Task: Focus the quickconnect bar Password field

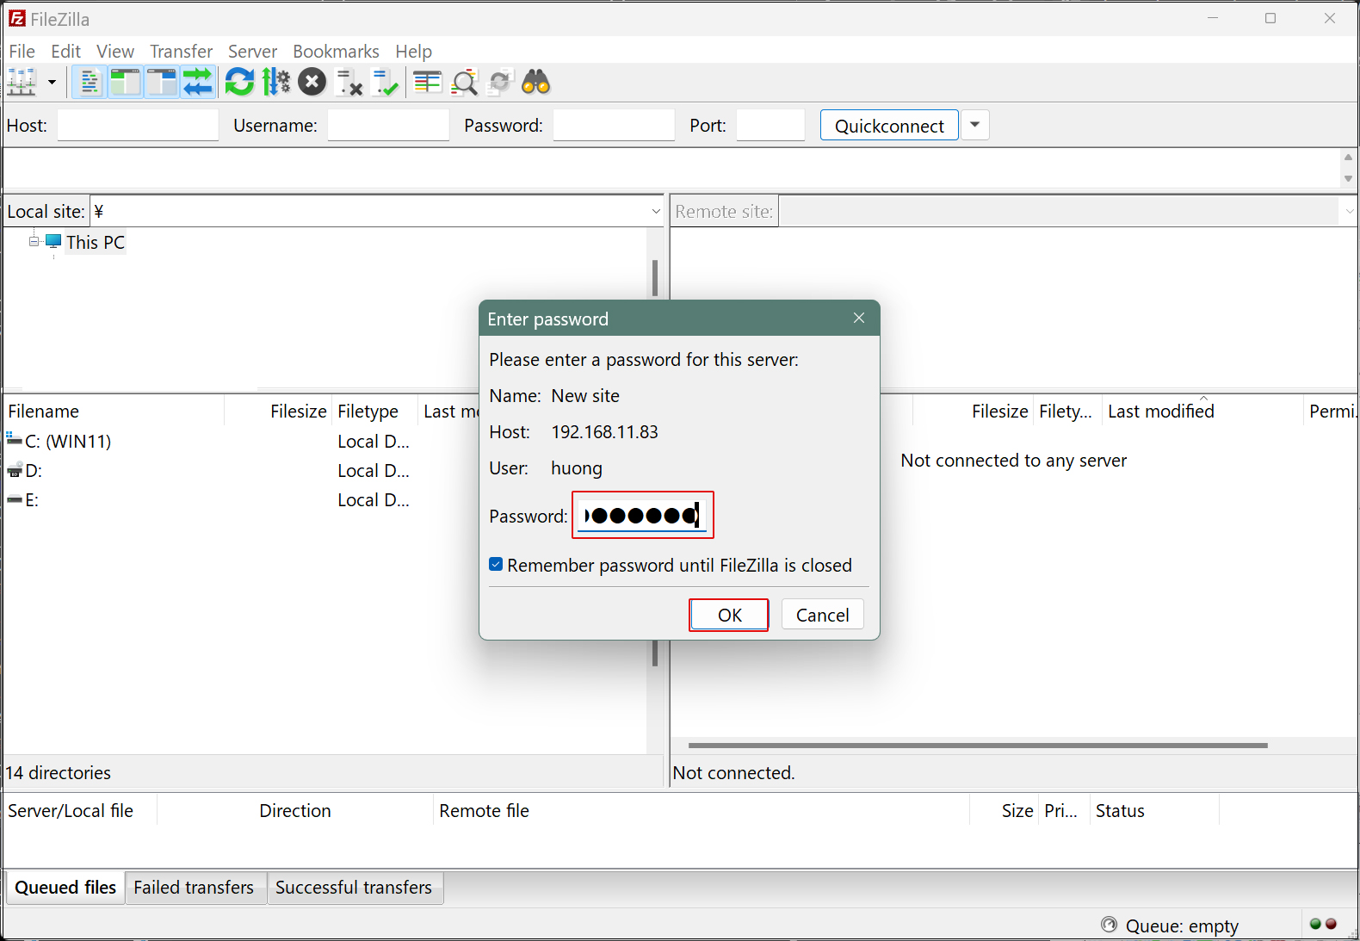Action: [614, 125]
